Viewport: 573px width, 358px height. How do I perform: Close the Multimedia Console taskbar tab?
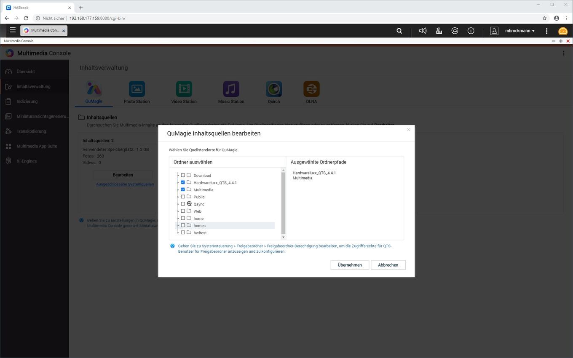64,31
